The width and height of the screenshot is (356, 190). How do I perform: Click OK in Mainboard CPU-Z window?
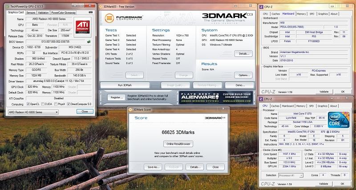coord(343,92)
